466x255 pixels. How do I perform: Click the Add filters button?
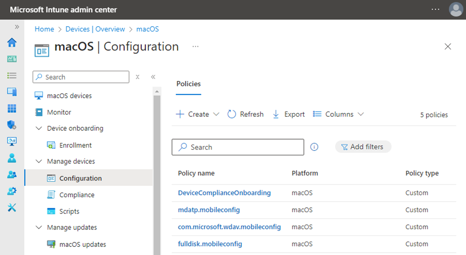363,147
